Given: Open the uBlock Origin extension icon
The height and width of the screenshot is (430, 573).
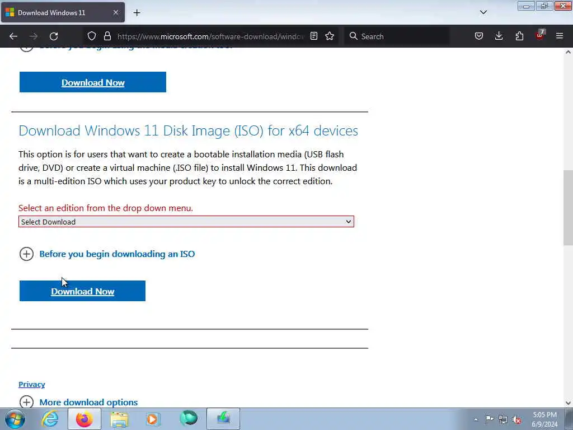Looking at the screenshot, I should [540, 35].
